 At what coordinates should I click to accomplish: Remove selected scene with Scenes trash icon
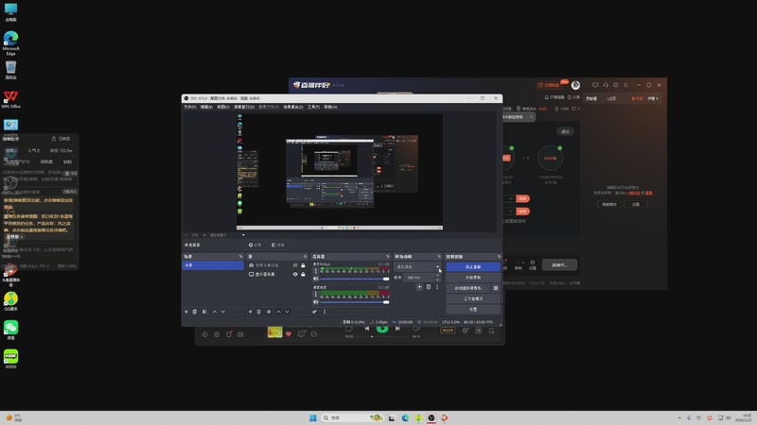(x=195, y=312)
